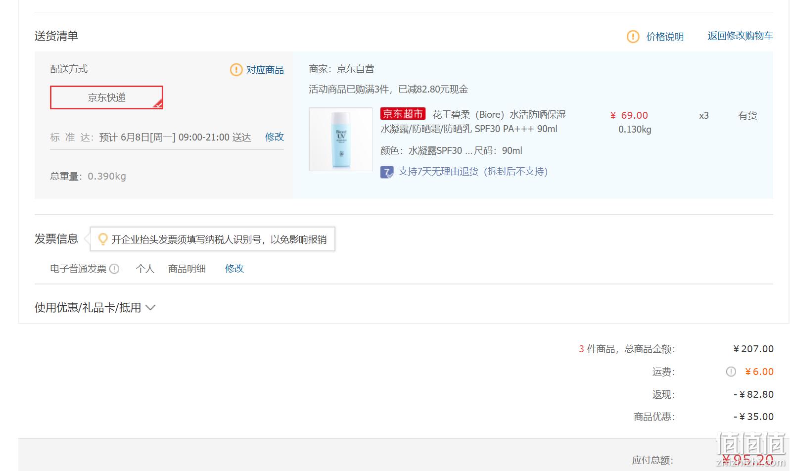Click the 个人 invoice title text
Screen dimensions: 790x471
tap(145, 269)
